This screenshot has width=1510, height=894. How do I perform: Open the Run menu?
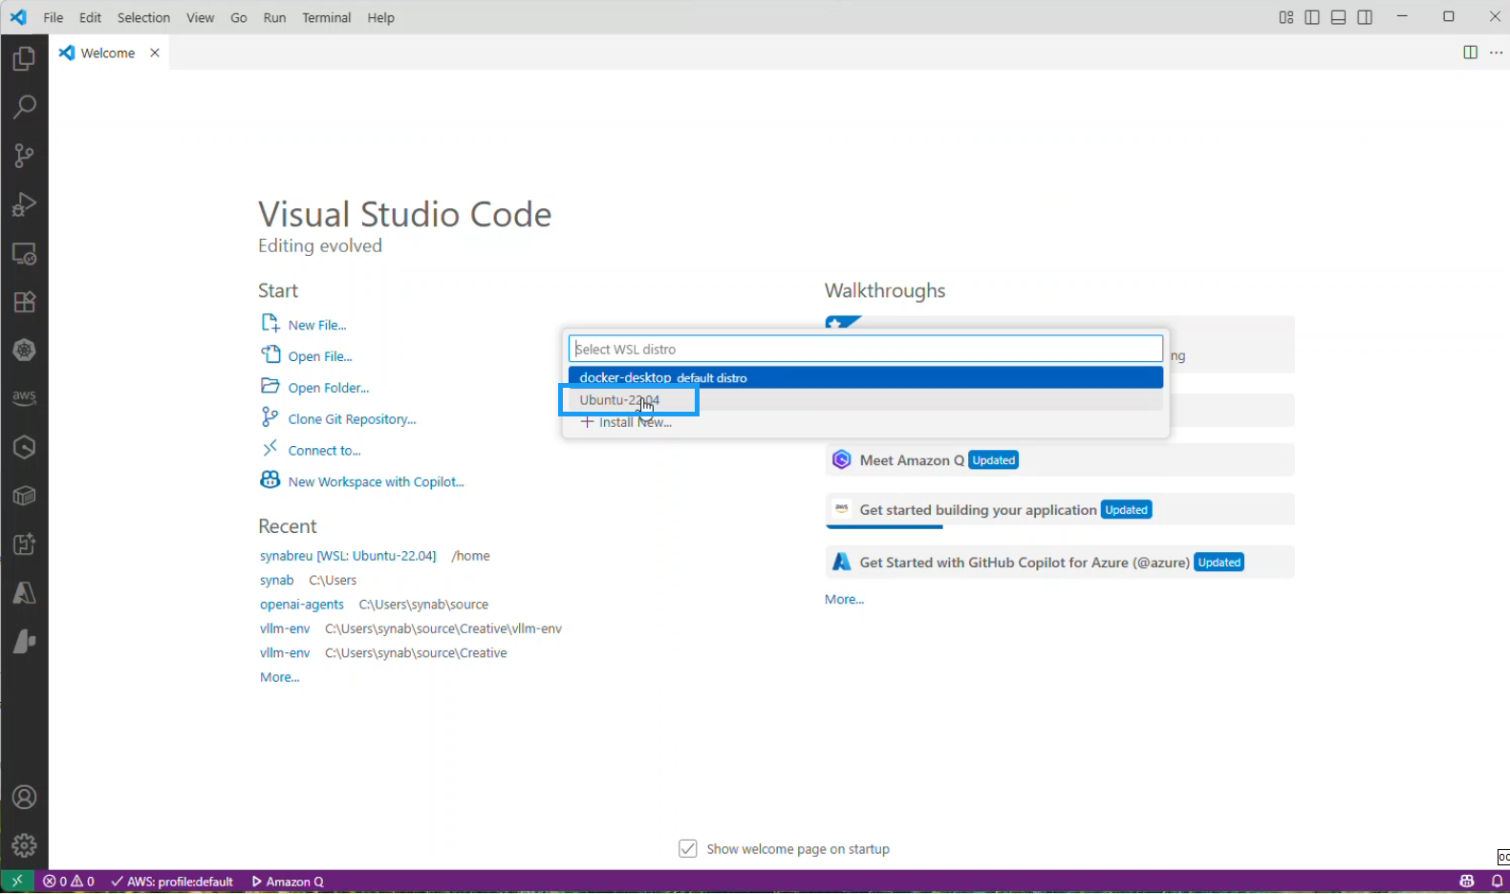coord(275,17)
